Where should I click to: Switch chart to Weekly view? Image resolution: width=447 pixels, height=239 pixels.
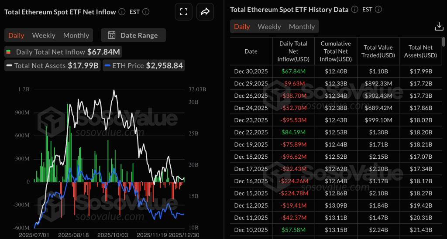click(44, 35)
